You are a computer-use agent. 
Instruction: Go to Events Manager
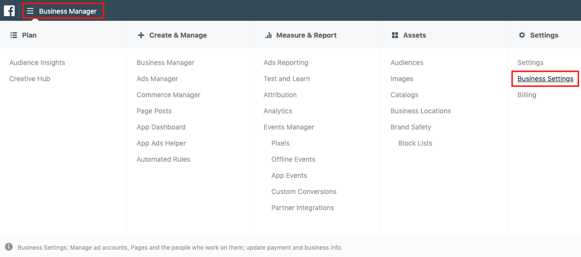289,127
